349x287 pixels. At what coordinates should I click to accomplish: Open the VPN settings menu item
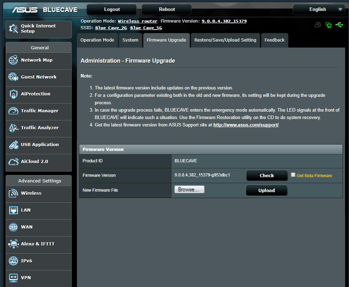(39, 278)
